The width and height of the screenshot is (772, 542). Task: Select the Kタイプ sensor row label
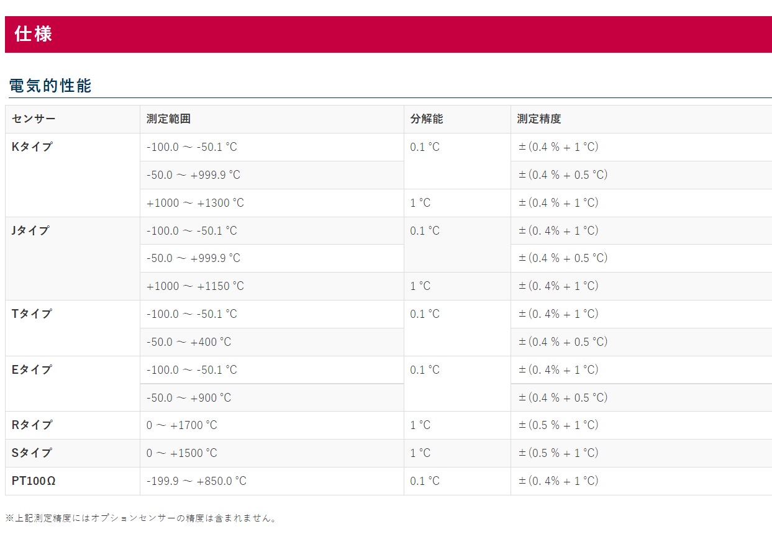pos(32,147)
